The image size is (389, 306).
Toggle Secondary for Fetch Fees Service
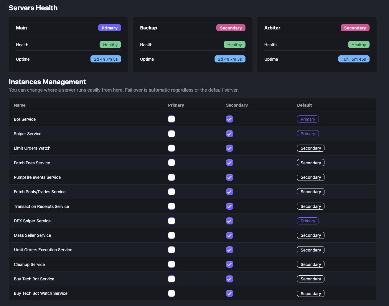pos(230,163)
